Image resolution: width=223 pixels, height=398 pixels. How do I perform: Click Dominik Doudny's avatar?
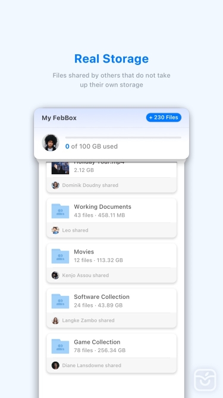(x=55, y=185)
